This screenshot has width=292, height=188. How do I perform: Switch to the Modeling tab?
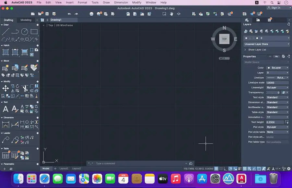(26, 20)
